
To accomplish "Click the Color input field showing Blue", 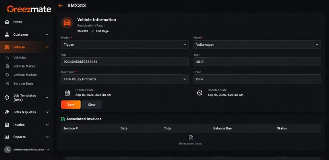I will 257,79.
